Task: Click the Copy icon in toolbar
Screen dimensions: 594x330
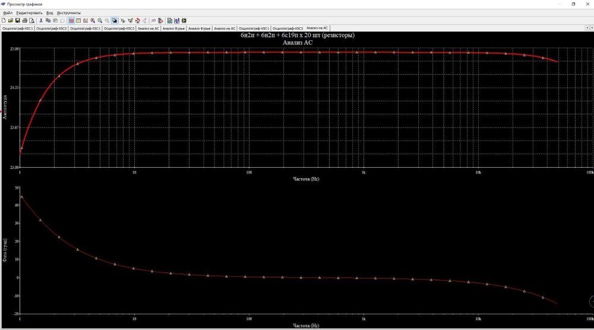Action: coord(48,20)
